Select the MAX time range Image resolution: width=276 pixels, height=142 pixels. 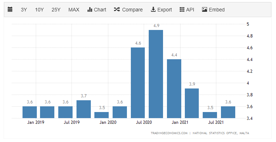point(74,10)
